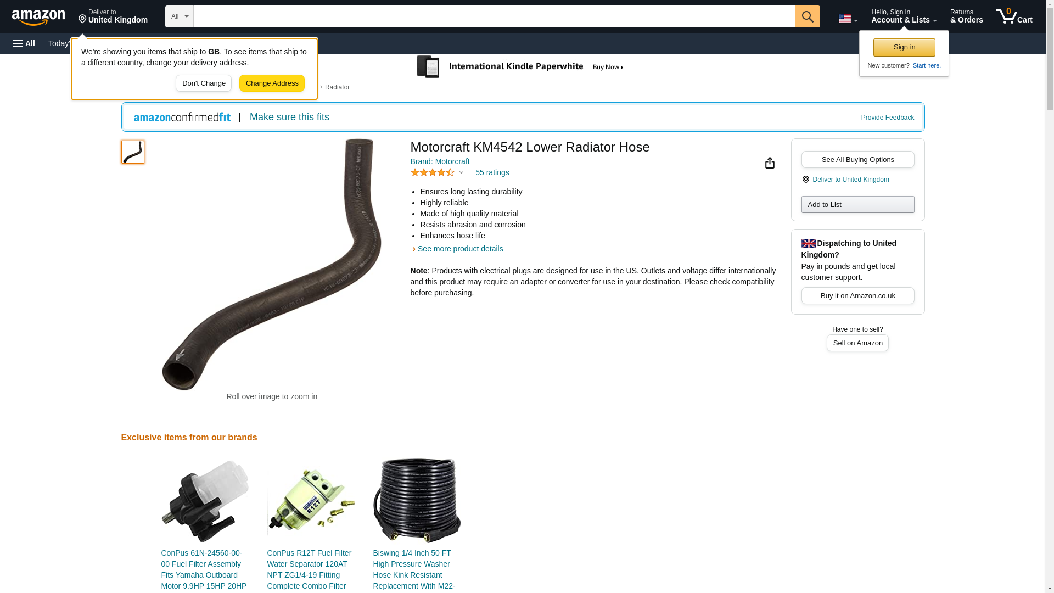This screenshot has width=1054, height=593.
Task: Click the Radiator breadcrumb
Action: (x=337, y=87)
